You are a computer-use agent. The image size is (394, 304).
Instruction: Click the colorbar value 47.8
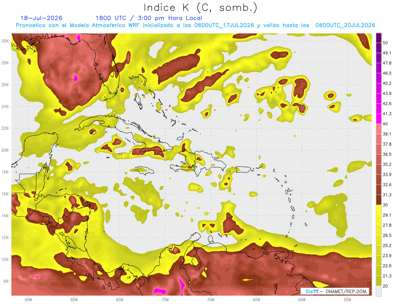click(387, 63)
